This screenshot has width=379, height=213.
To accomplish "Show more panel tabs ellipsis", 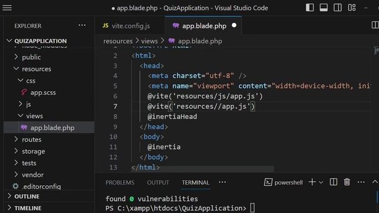I will coord(223,182).
